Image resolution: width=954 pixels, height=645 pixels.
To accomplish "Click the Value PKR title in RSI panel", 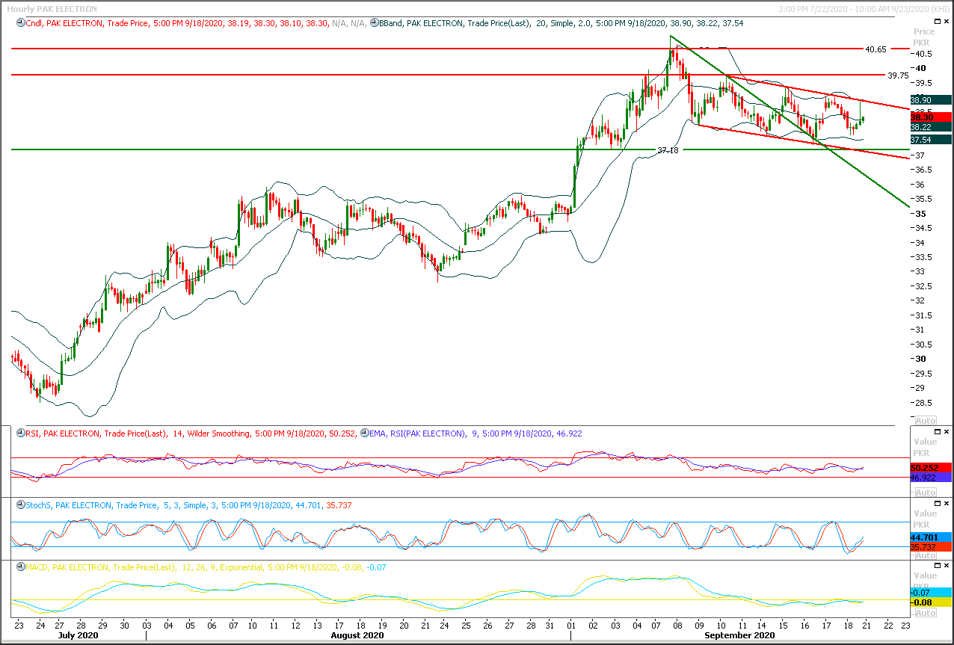I will [924, 447].
